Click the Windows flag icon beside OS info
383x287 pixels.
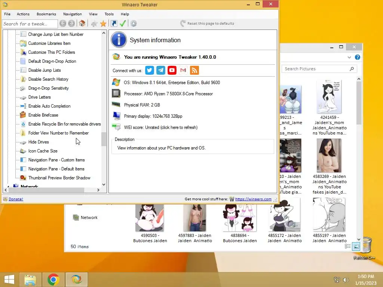pyautogui.click(x=116, y=82)
